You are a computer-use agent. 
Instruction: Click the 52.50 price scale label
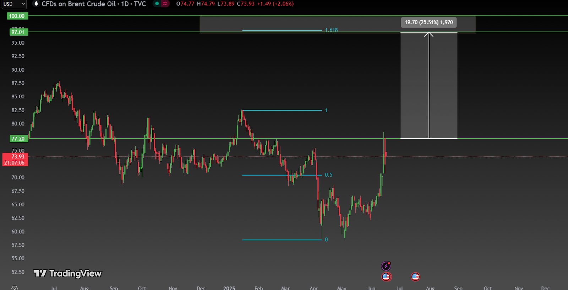(x=18, y=272)
